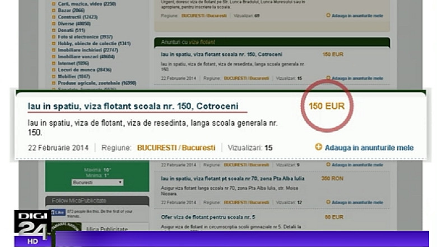437x247 pixels.
Task: Open Hobby, obiecte de colectie category
Action: pyautogui.click(x=94, y=44)
